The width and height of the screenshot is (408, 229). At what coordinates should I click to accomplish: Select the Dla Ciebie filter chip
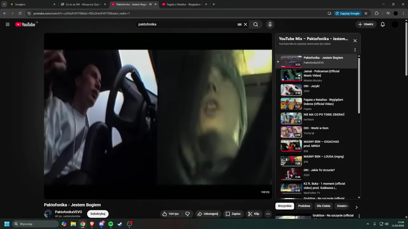[x=324, y=206]
